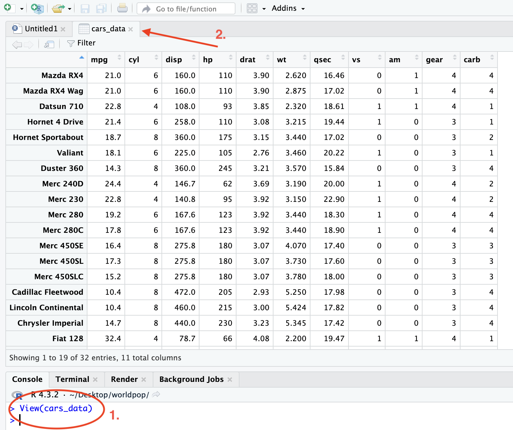Image resolution: width=513 pixels, height=430 pixels.
Task: Expand the recent files dropdown arrow
Action: pyautogui.click(x=70, y=9)
